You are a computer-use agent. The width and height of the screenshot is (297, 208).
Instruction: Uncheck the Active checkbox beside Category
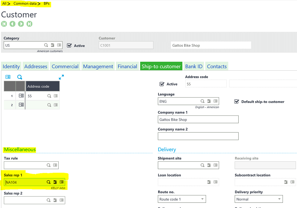pos(69,46)
